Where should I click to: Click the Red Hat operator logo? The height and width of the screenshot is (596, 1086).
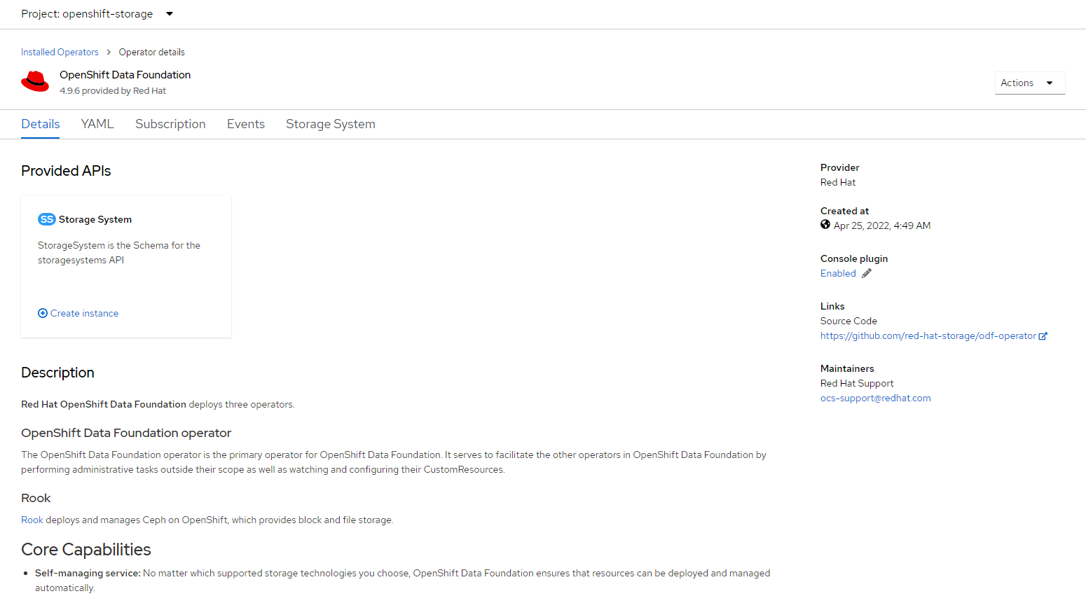tap(35, 82)
